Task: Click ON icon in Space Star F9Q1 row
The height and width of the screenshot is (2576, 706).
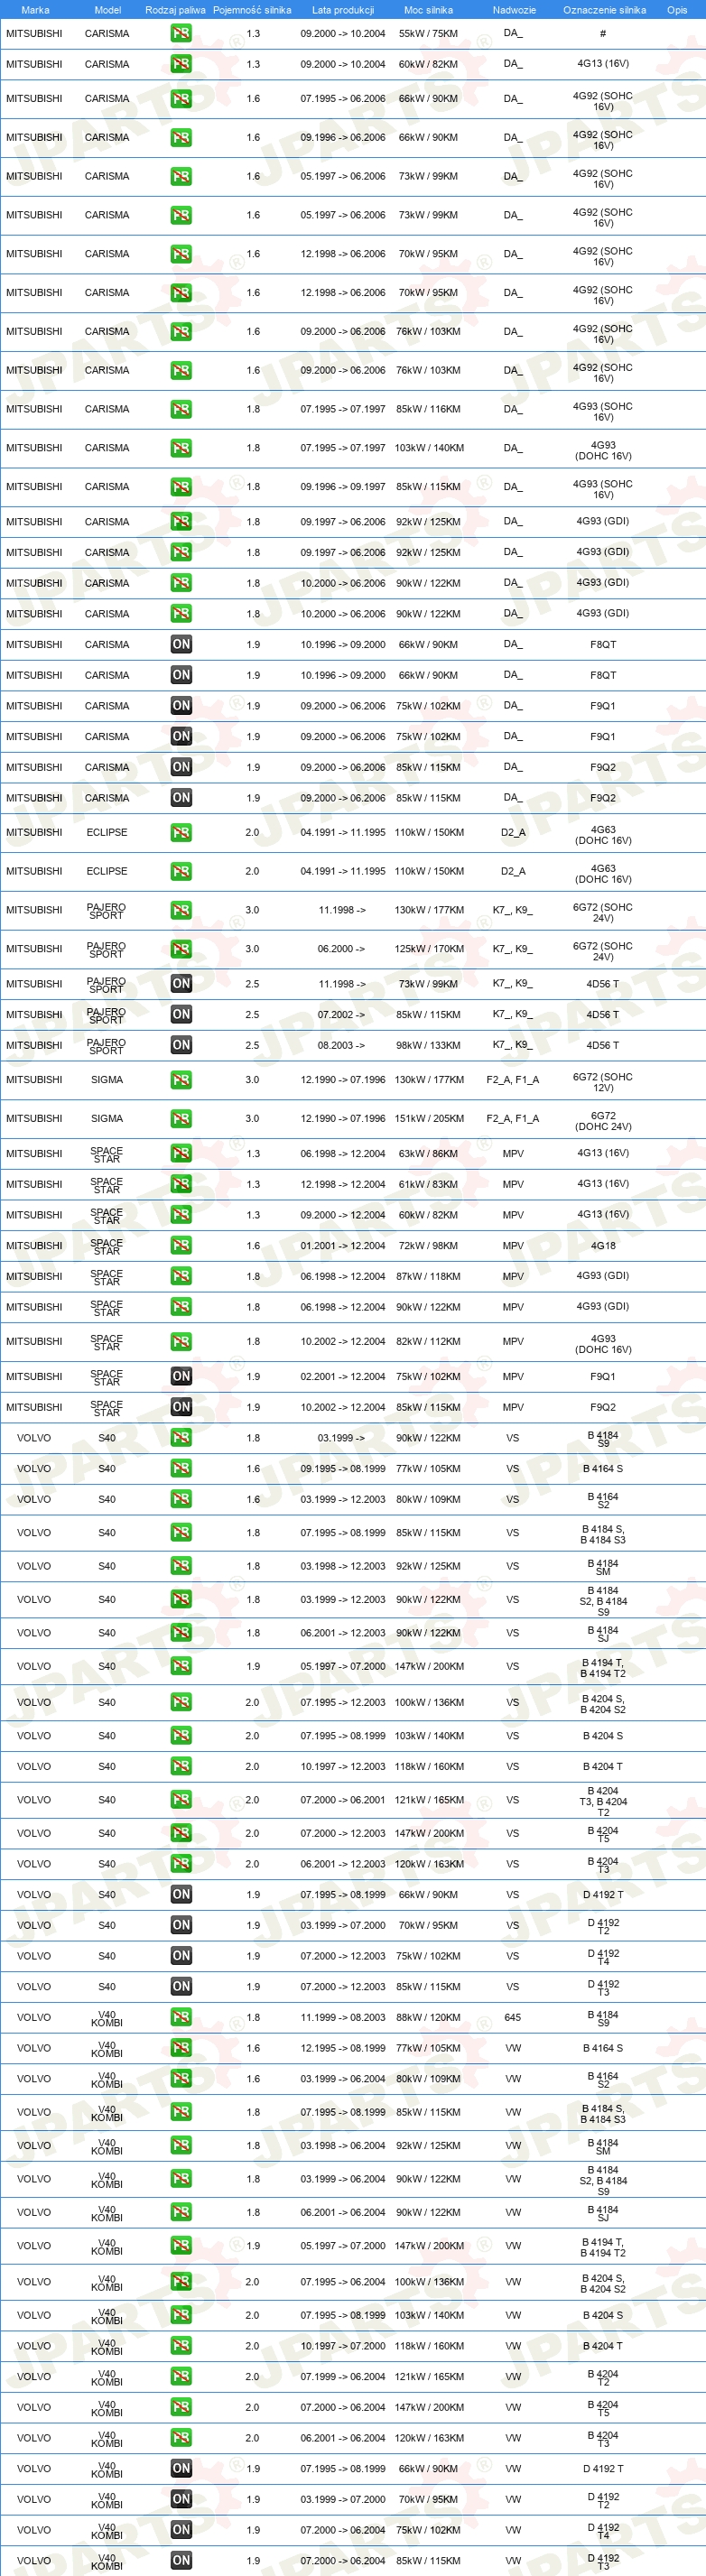Action: pyautogui.click(x=181, y=1377)
